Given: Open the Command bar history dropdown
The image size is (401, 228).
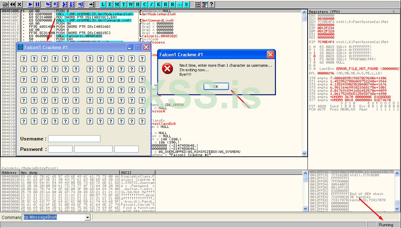Looking at the screenshot, I should pyautogui.click(x=87, y=217).
